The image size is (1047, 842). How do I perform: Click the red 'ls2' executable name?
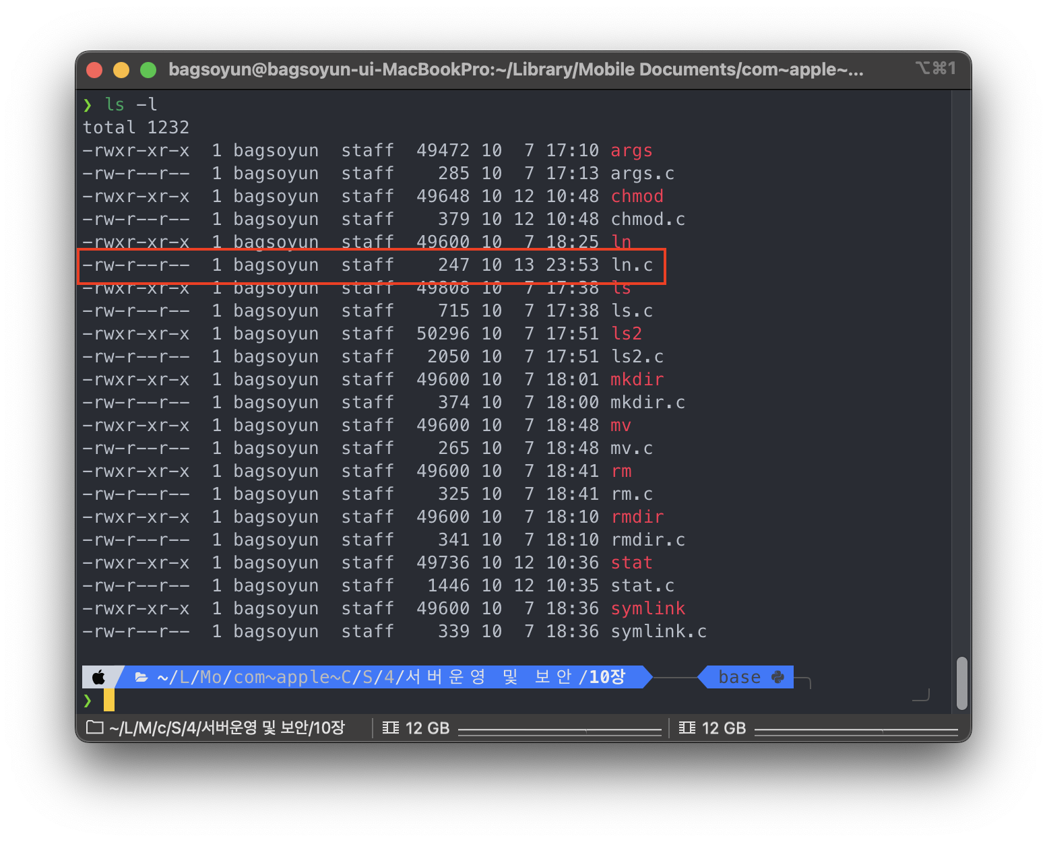click(x=626, y=333)
